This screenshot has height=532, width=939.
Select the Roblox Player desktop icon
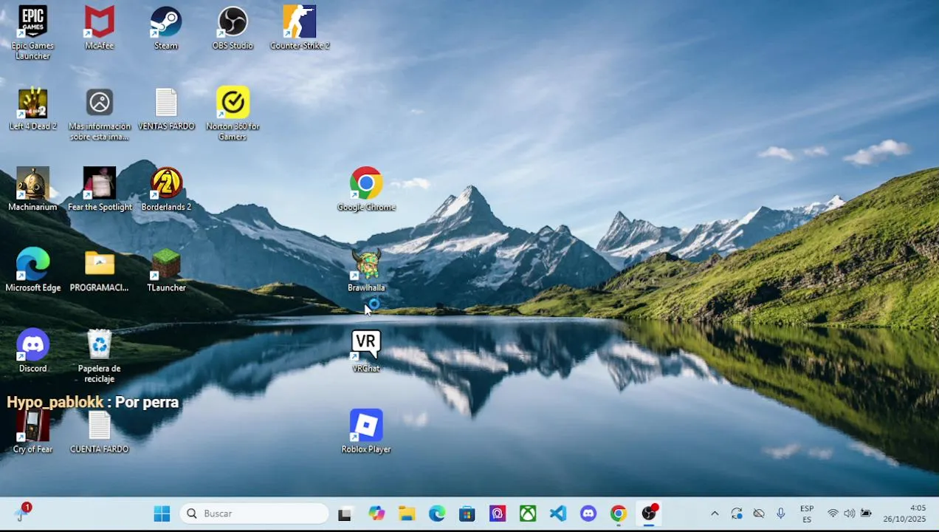pyautogui.click(x=366, y=431)
